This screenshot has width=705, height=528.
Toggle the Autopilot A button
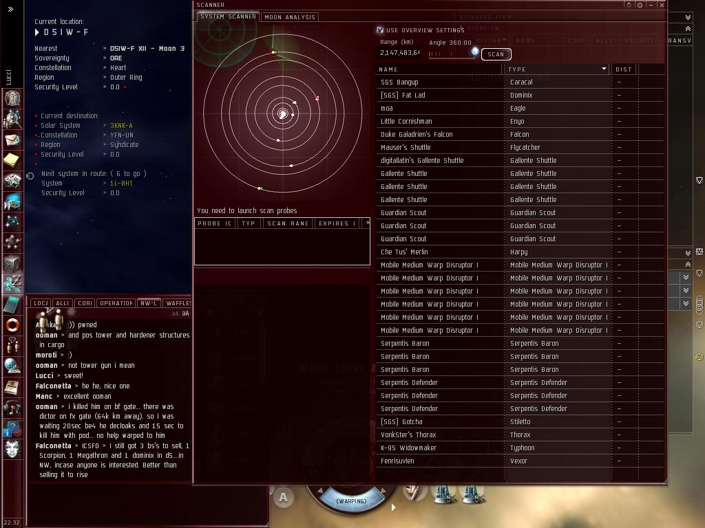[283, 498]
